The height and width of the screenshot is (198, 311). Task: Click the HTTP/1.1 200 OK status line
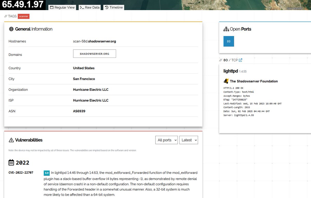coord(234,88)
